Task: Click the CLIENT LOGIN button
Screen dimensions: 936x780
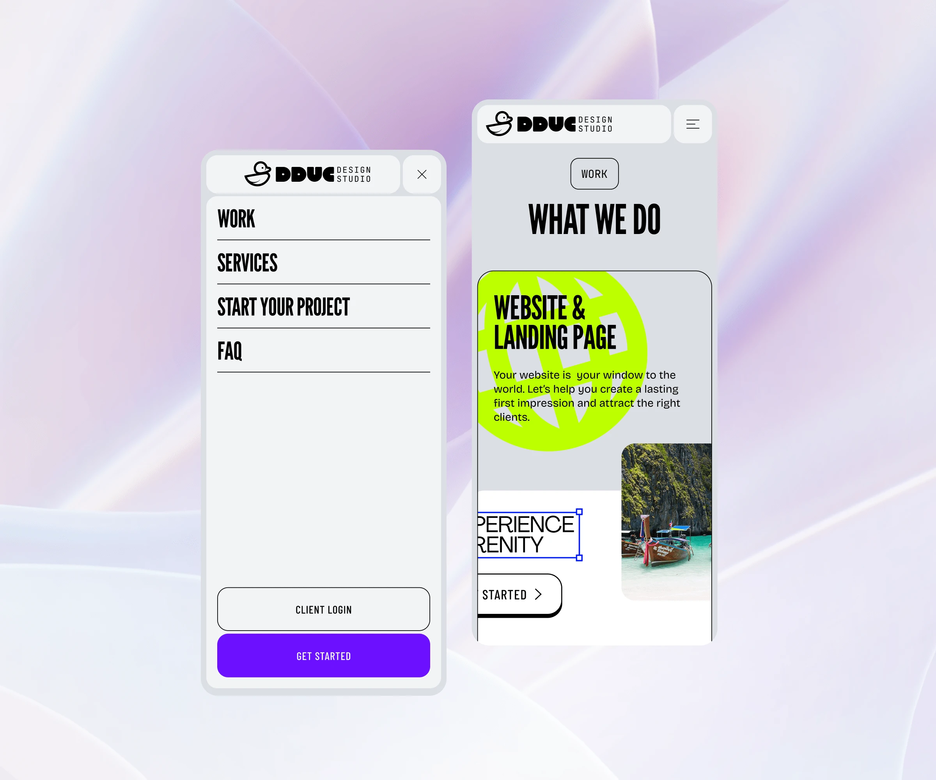Action: tap(323, 609)
